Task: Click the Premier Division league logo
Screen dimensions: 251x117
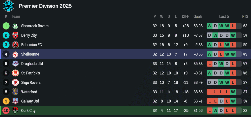Action: [x=8, y=6]
